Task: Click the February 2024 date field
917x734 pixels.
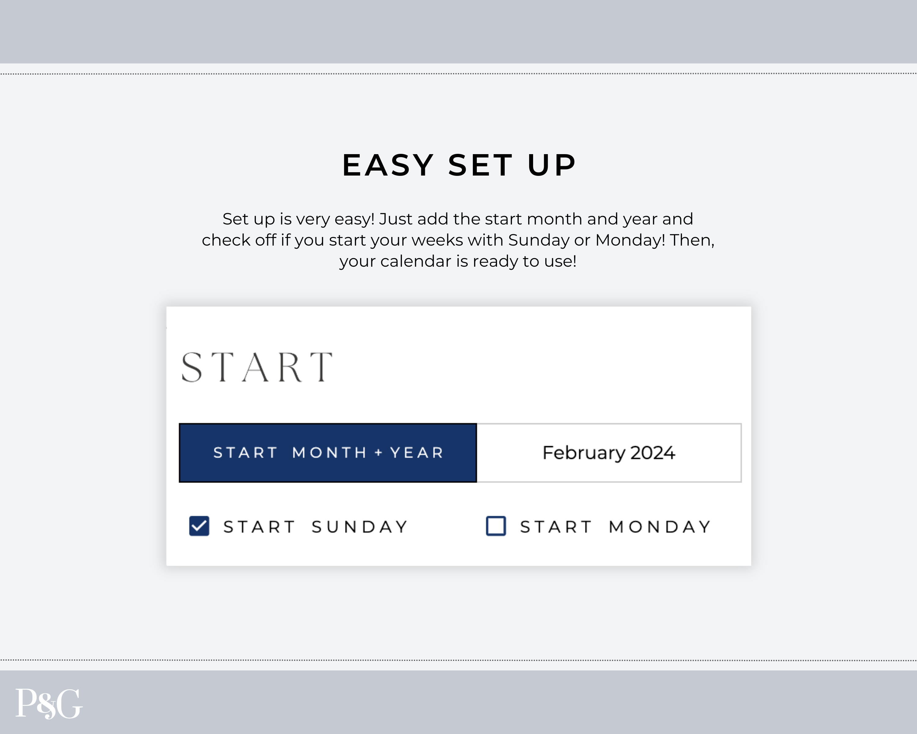Action: [609, 453]
